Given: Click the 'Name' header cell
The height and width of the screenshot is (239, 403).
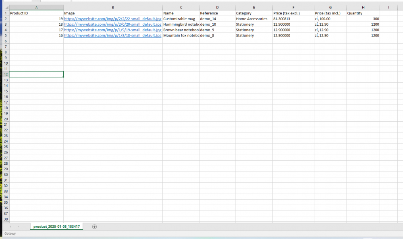Looking at the screenshot, I should (x=181, y=13).
